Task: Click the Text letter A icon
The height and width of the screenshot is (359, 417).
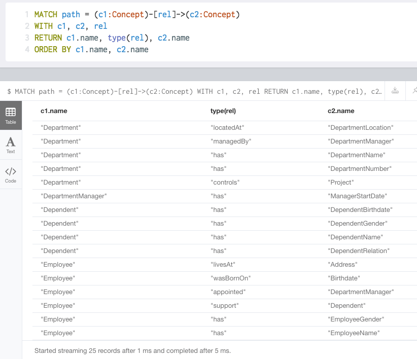Action: pyautogui.click(x=11, y=142)
